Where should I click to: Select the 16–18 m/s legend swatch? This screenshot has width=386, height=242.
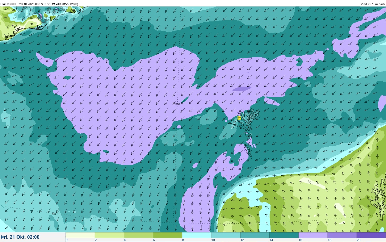coord(313,235)
